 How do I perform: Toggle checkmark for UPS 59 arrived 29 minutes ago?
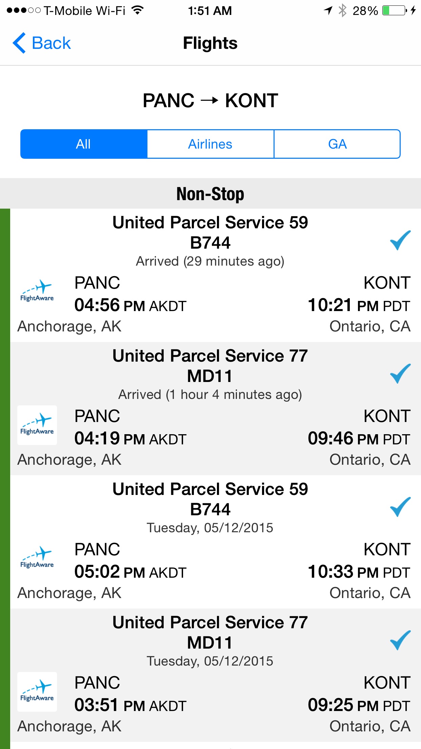(x=400, y=240)
